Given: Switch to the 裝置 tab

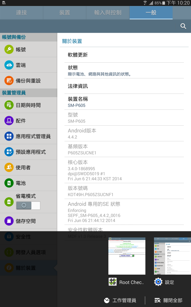Looking at the screenshot, I should 64,13.
